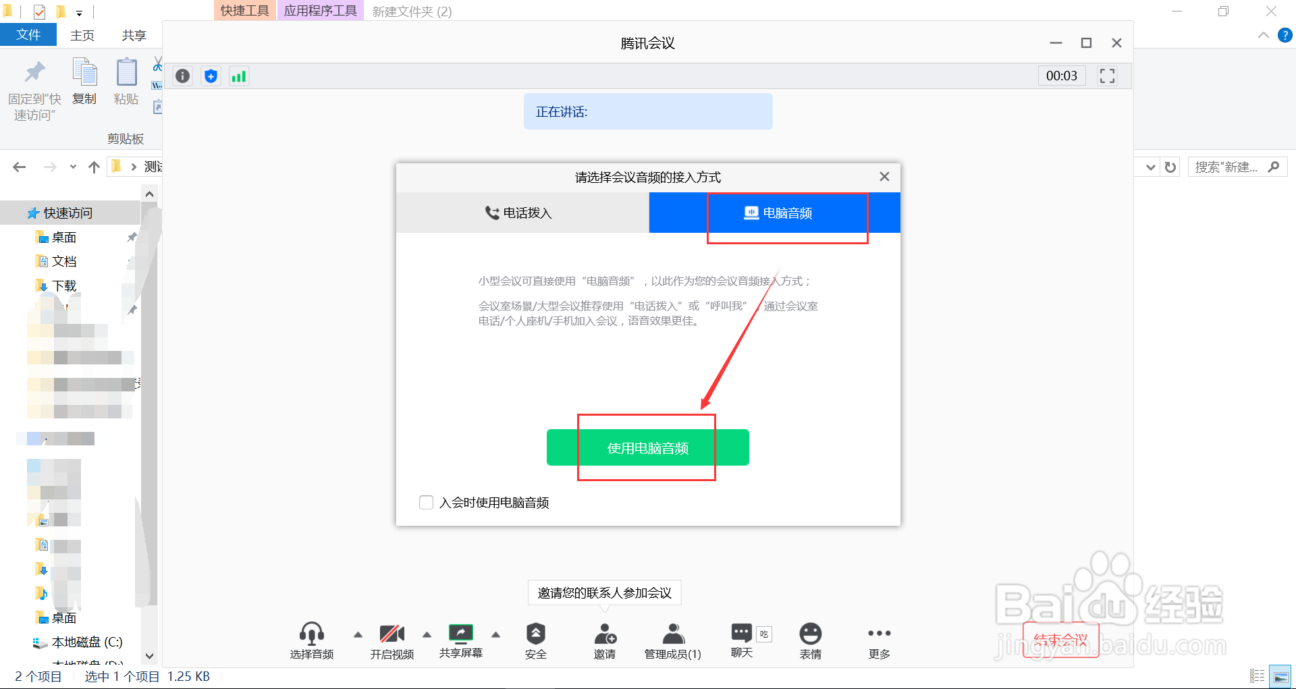Click the 使用电脑音频 green button
The image size is (1296, 689).
647,447
